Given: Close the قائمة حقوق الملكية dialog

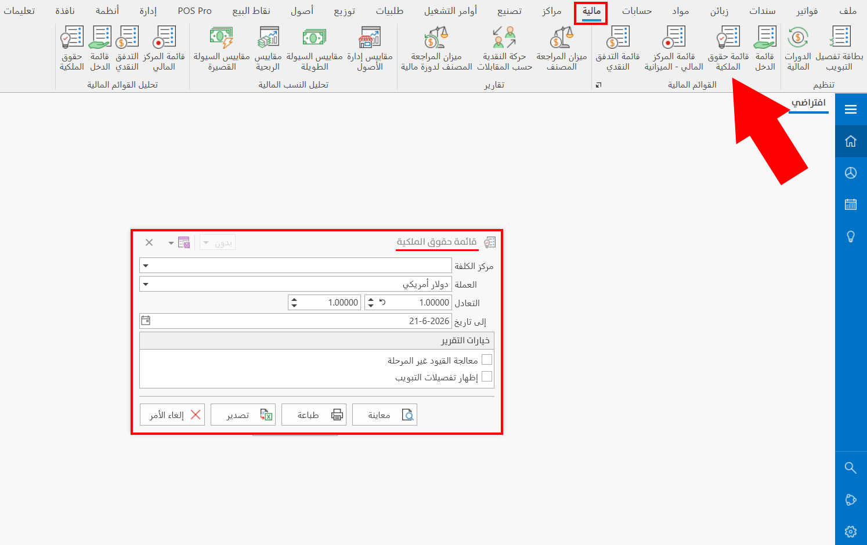Looking at the screenshot, I should [x=149, y=242].
